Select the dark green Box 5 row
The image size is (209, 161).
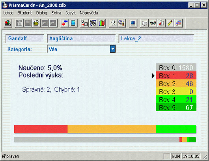[176, 107]
